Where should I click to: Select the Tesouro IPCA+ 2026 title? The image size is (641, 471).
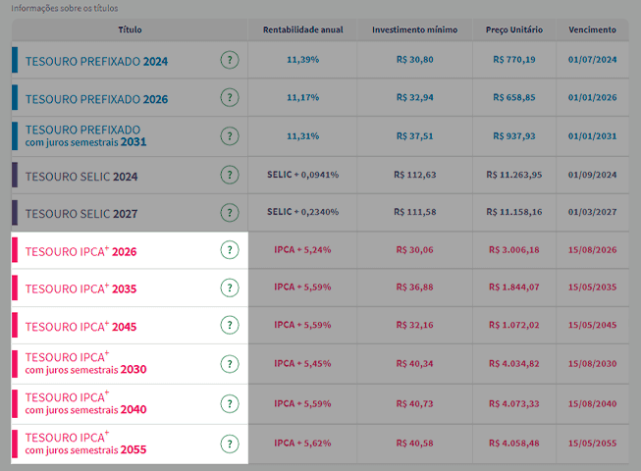(80, 251)
